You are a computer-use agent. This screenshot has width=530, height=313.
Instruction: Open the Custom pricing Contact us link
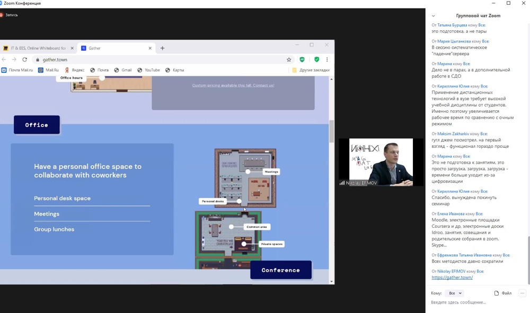click(x=233, y=85)
